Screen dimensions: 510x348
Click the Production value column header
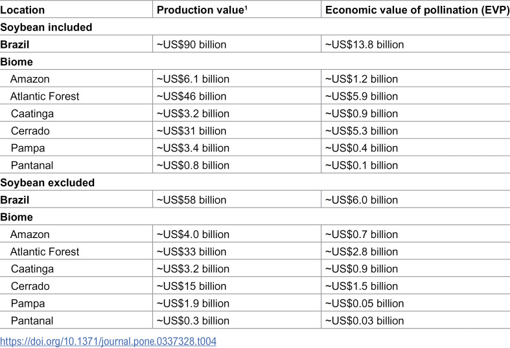coord(202,10)
